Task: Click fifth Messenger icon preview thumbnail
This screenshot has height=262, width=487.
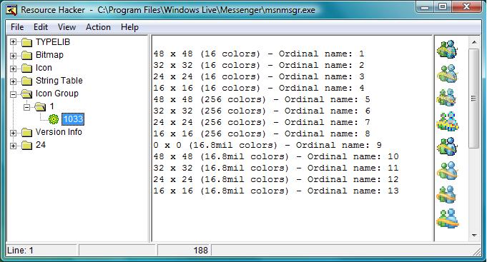Action: 447,146
